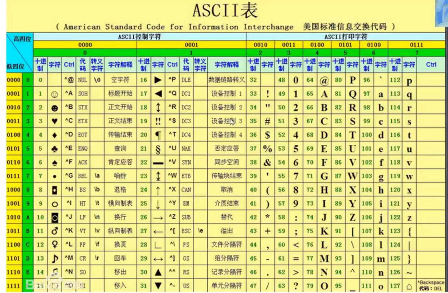Select the "^@" Ctrl cell
The height and width of the screenshot is (293, 448).
click(69, 80)
